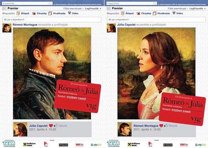
Task: Open Júlia Capulet's small avatar at post header
Action: point(111,28)
